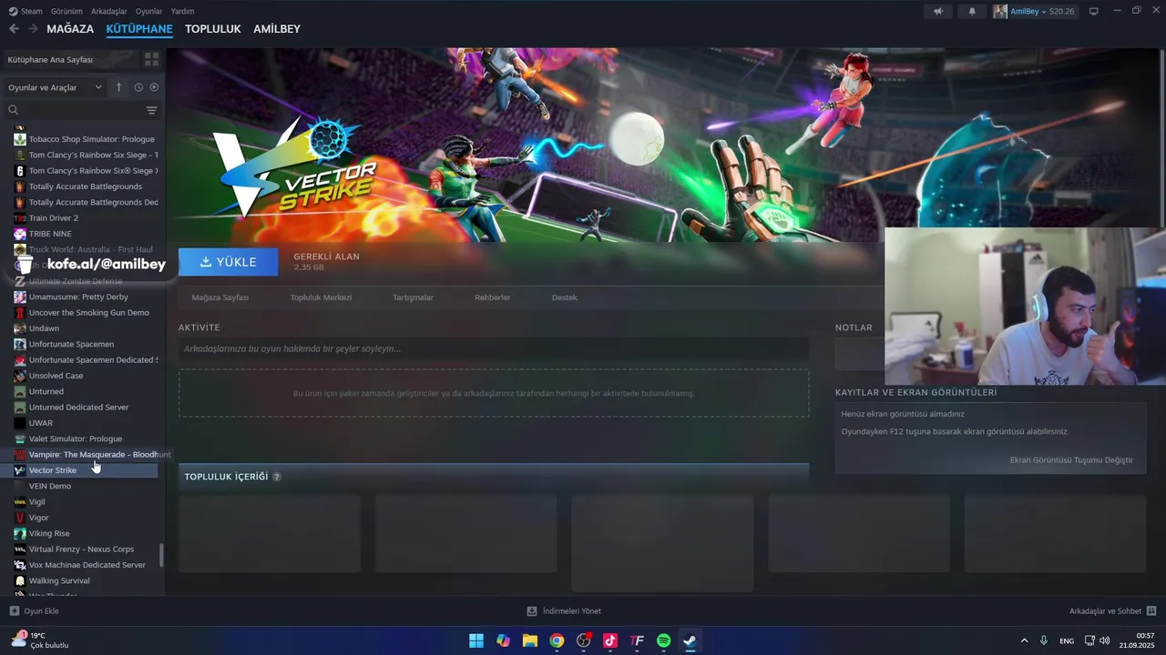Click Ekran Görüntüsü Tuşumu Değiştir

(1071, 460)
